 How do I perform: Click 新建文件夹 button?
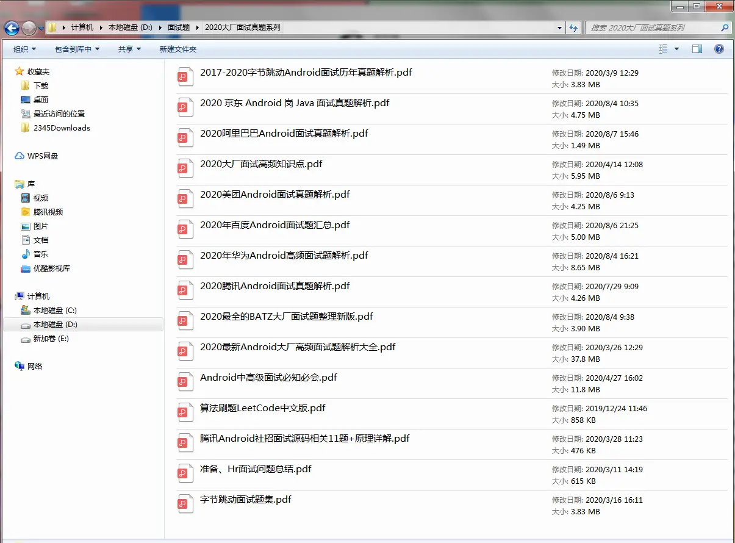[178, 49]
